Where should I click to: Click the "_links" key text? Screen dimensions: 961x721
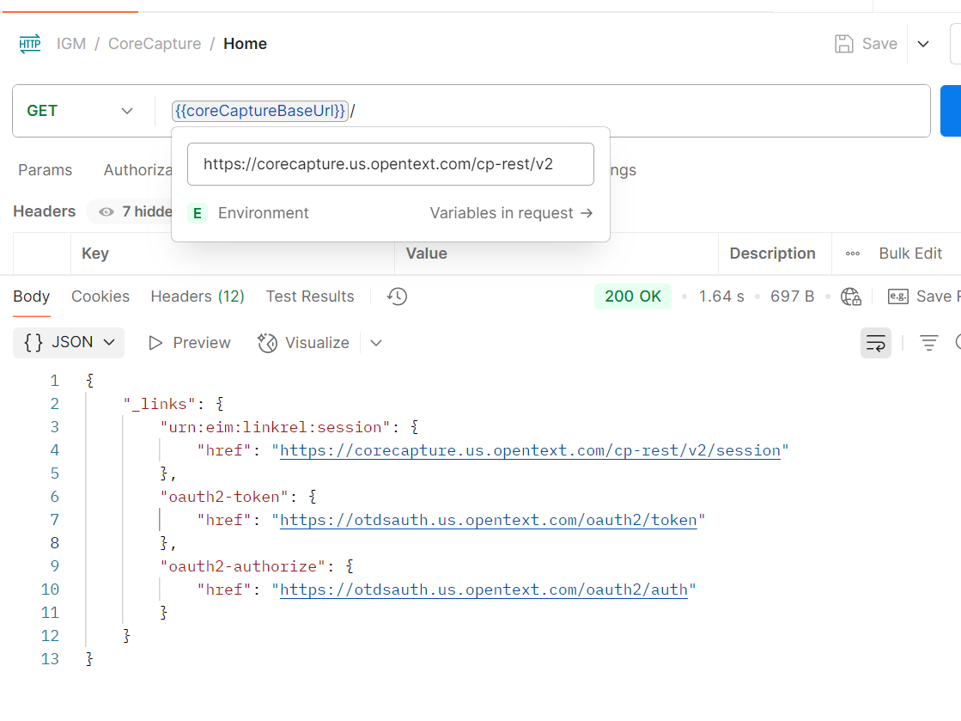[160, 404]
